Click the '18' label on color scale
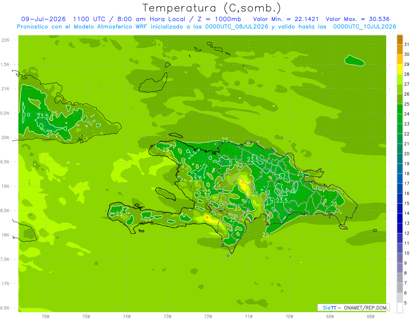Viewport: 416px width, 321px height. point(407,173)
